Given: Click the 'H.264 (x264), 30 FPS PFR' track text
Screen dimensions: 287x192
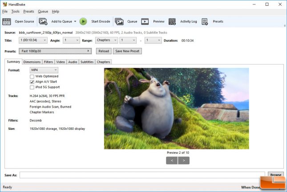Looking at the screenshot, I should (x=47, y=96).
